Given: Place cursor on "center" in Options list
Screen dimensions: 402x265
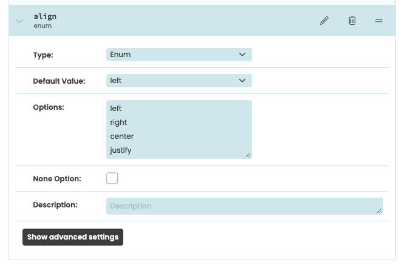Looking at the screenshot, I should point(121,136).
